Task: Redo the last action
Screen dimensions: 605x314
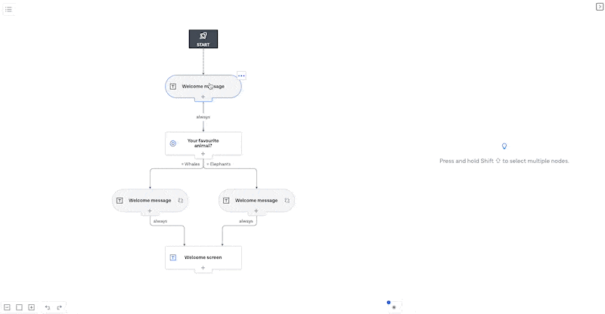Action: [x=60, y=307]
